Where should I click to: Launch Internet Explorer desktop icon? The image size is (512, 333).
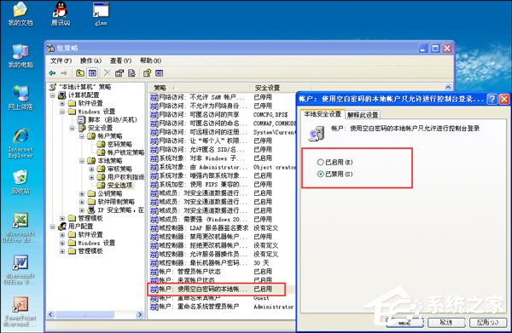[x=20, y=143]
